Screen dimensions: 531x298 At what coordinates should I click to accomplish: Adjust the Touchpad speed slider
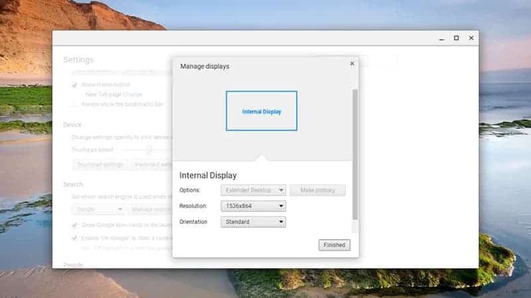click(149, 150)
